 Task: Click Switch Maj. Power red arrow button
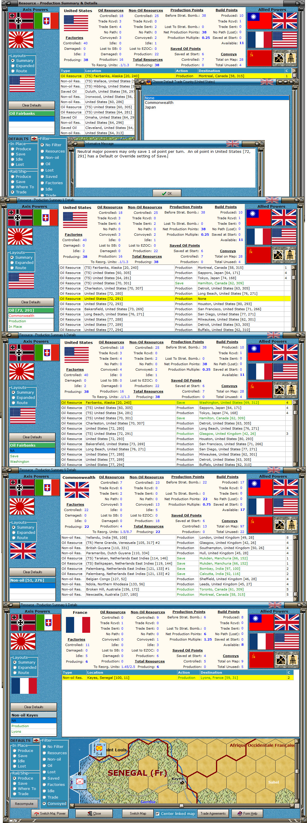pyautogui.click(x=50, y=814)
